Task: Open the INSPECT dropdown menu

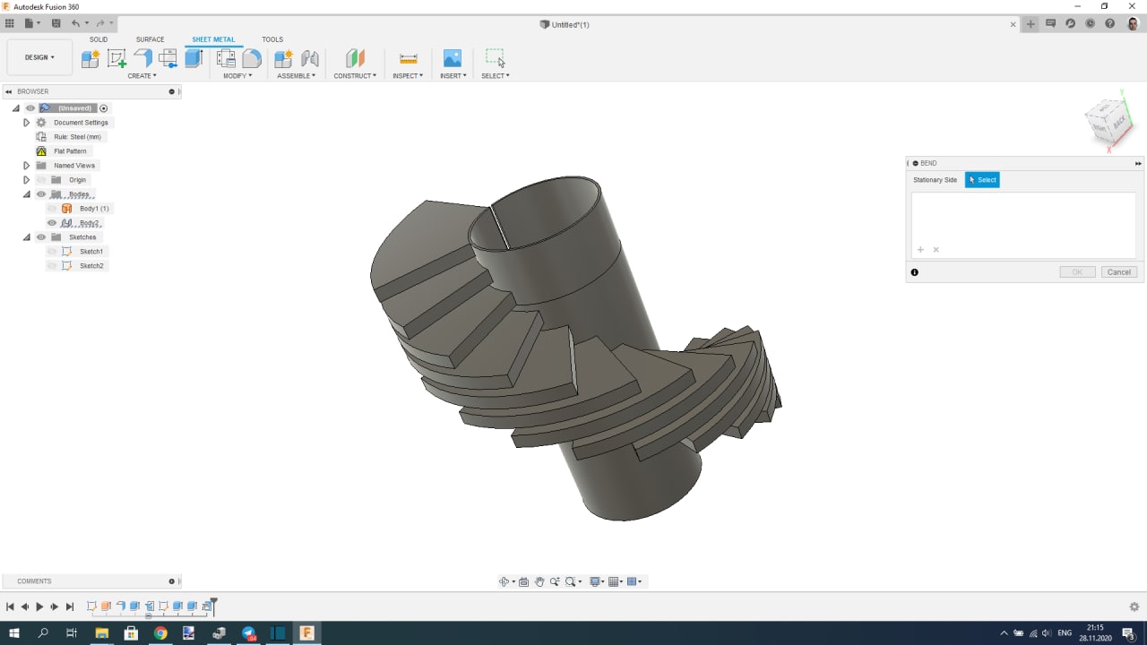Action: point(408,76)
